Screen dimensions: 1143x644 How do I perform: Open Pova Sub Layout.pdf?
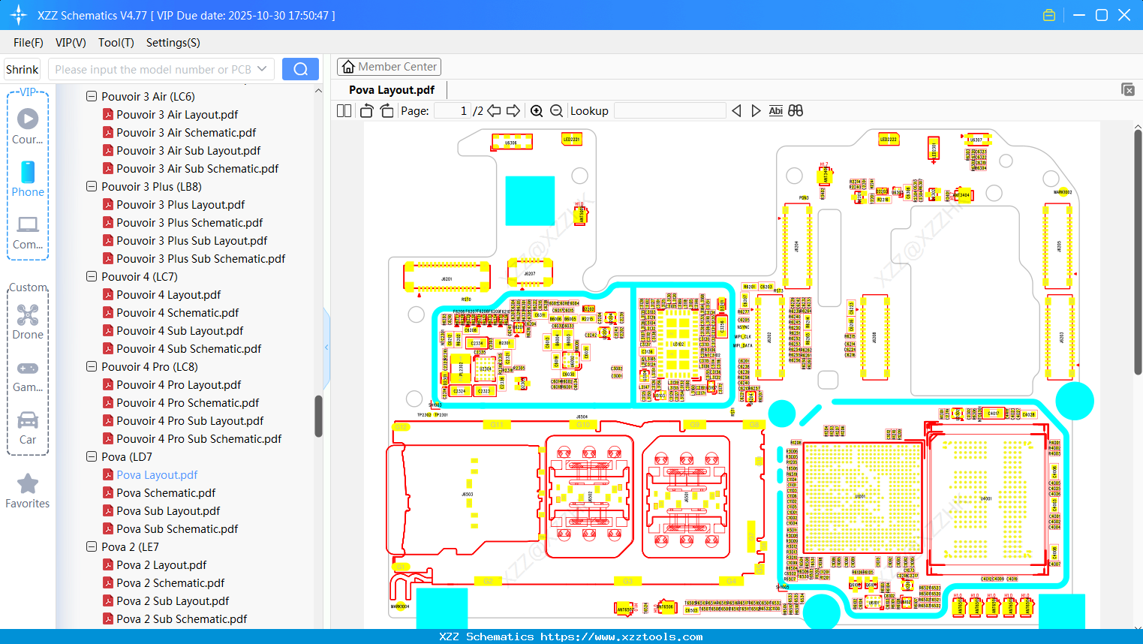(168, 510)
